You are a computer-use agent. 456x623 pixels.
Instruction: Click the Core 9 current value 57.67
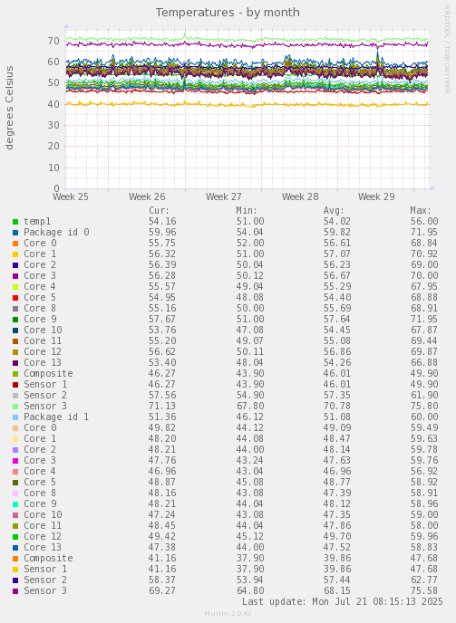[x=162, y=319]
